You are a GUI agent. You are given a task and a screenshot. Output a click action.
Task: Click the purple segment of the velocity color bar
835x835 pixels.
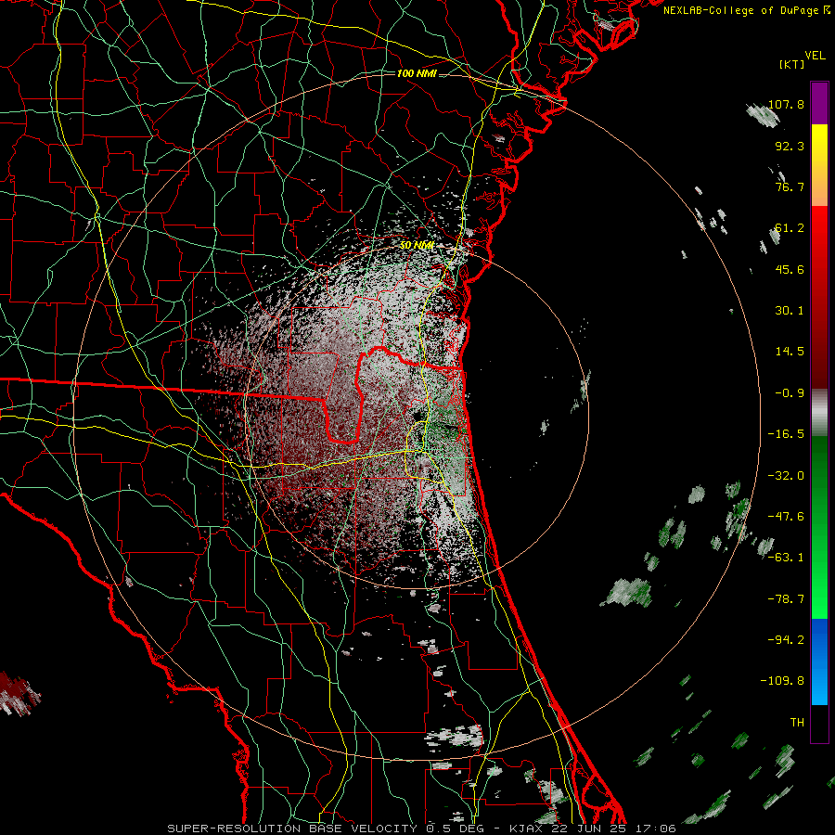[x=819, y=103]
